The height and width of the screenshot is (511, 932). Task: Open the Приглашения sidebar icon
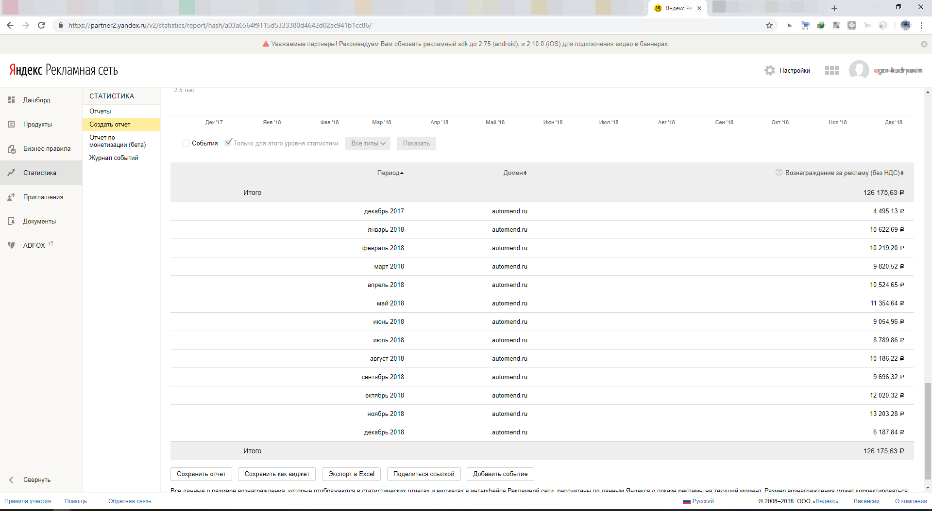coord(11,197)
